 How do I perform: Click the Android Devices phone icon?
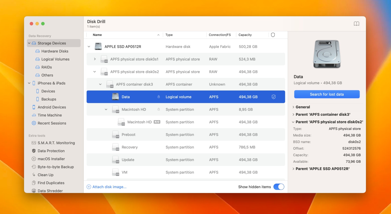tap(34, 107)
